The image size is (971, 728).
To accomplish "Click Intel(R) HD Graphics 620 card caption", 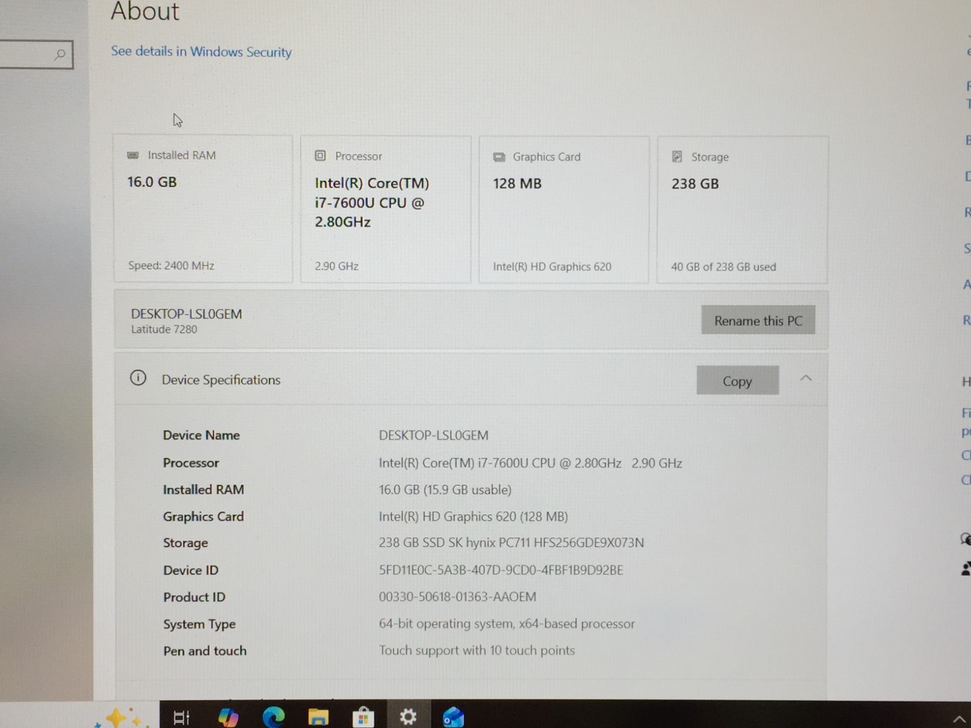I will point(552,266).
